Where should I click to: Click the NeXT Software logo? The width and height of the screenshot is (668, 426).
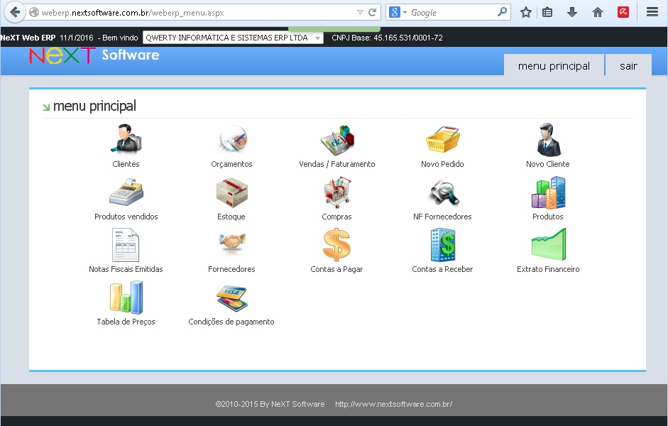pos(94,55)
